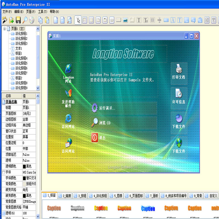Click the page with magnifier icon
Image resolution: width=219 pixels, height=219 pixels.
tap(69, 20)
